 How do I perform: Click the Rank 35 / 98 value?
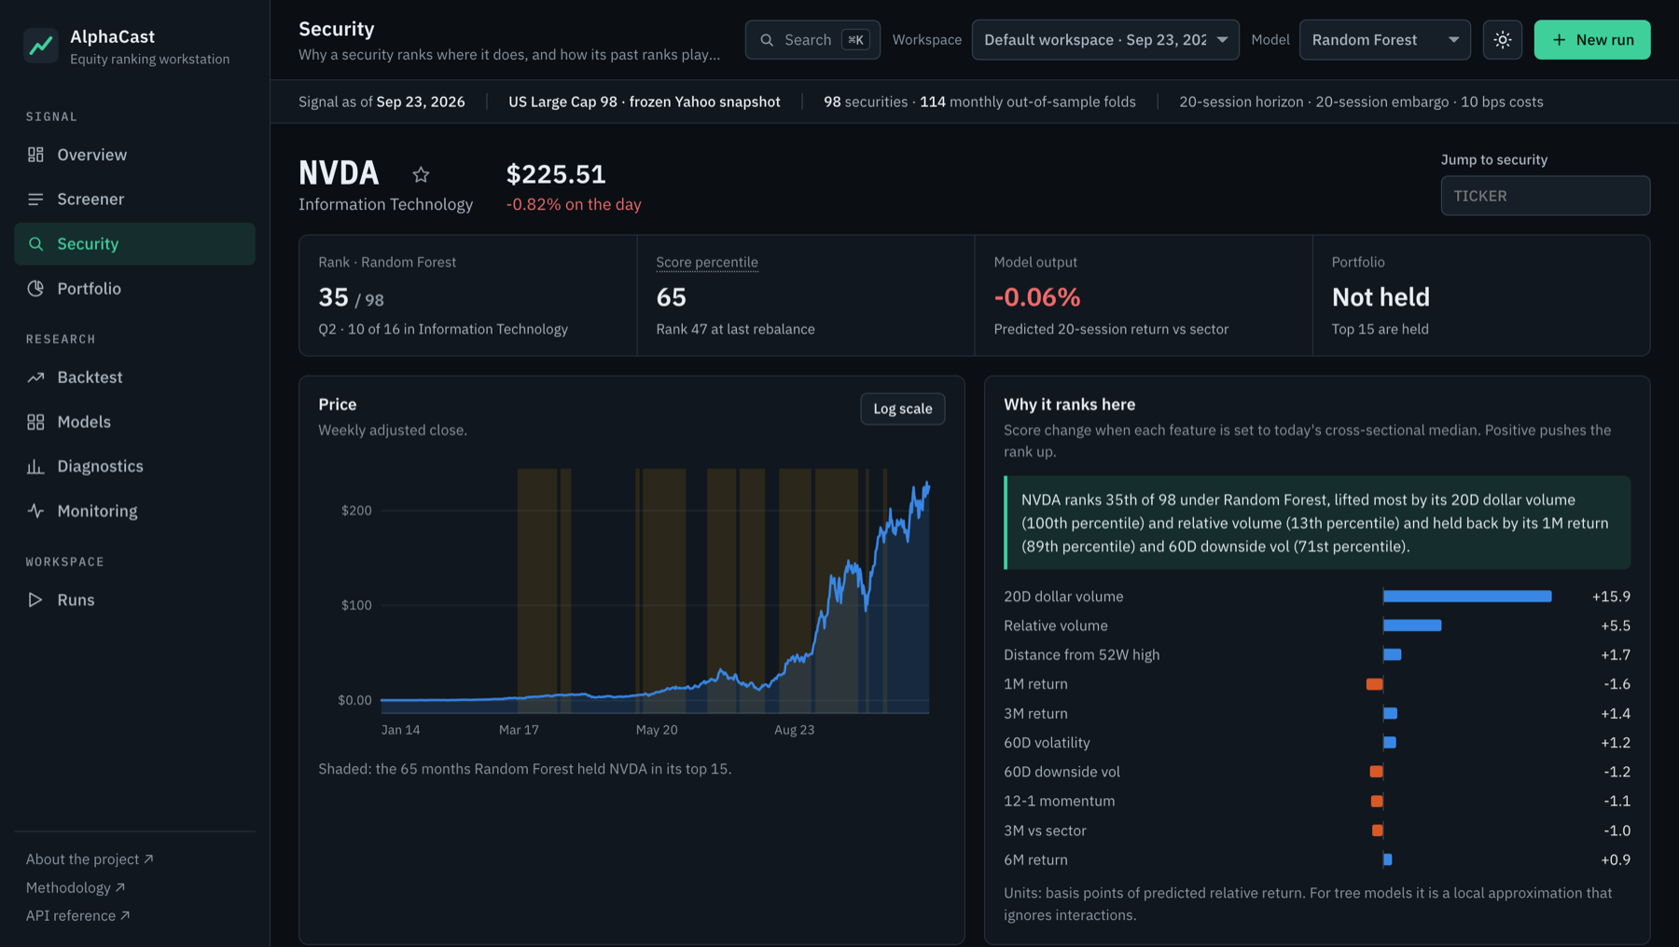(351, 297)
